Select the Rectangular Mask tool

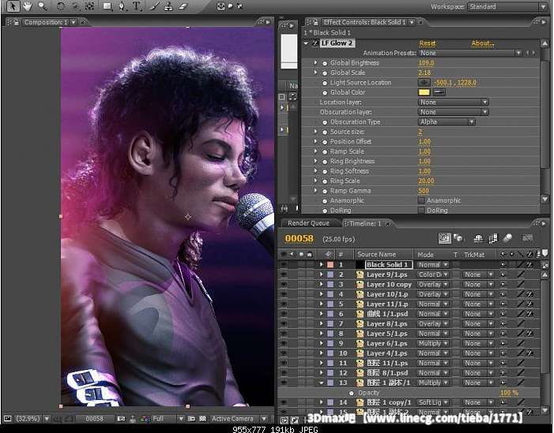pos(107,6)
